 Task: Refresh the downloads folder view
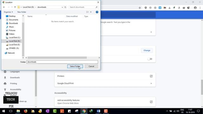coord(65,7)
